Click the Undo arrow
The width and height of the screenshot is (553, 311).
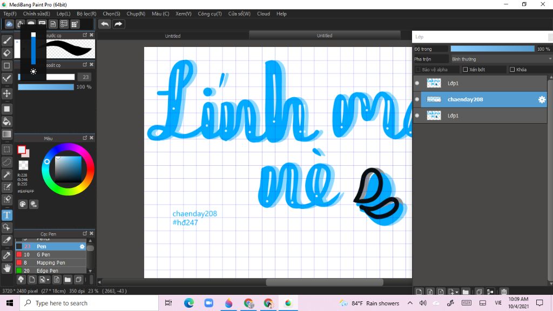point(105,24)
